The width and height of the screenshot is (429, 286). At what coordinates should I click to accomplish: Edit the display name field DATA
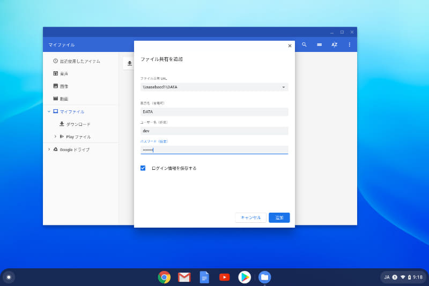coord(214,112)
